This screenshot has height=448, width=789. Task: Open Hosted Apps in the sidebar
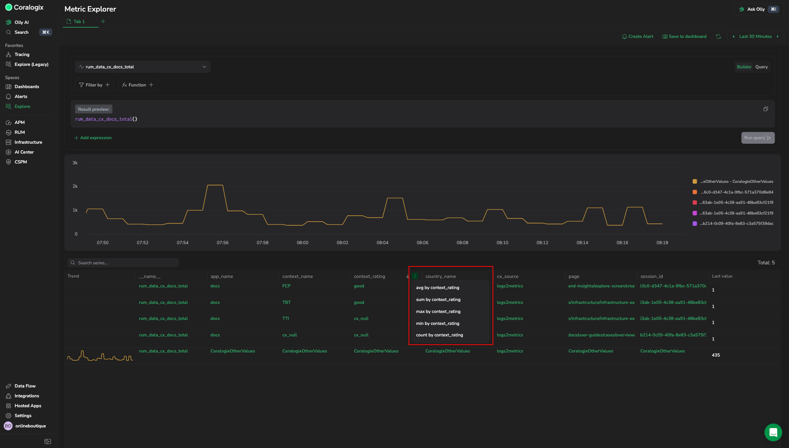(x=28, y=406)
